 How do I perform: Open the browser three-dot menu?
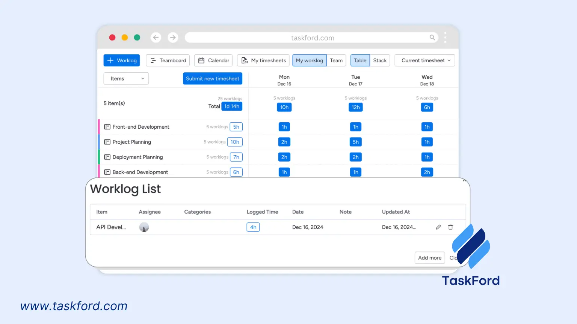(x=446, y=37)
